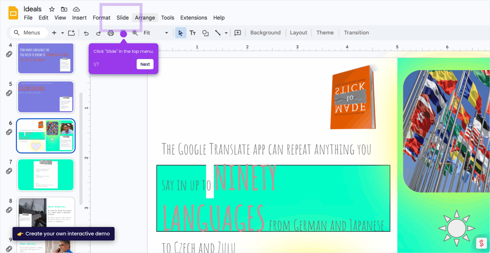Screen dimensions: 490x253
Task: Redo the last action
Action: (x=98, y=33)
